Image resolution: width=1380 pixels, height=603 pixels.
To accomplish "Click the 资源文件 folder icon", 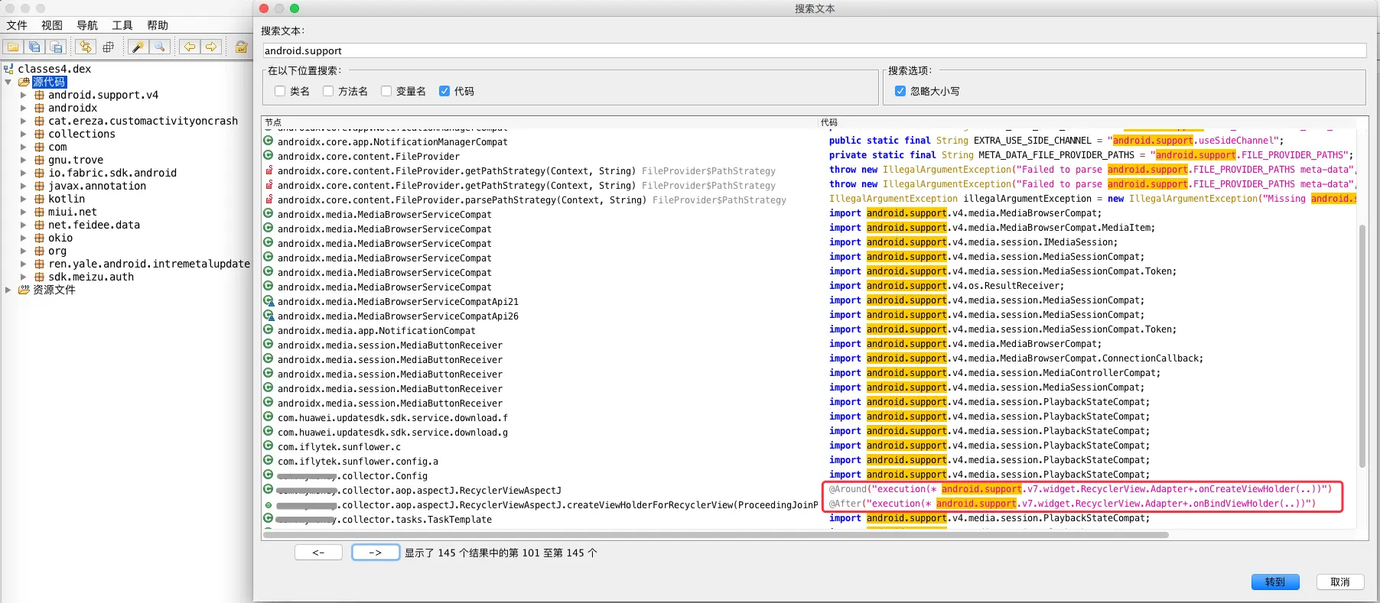I will [24, 290].
